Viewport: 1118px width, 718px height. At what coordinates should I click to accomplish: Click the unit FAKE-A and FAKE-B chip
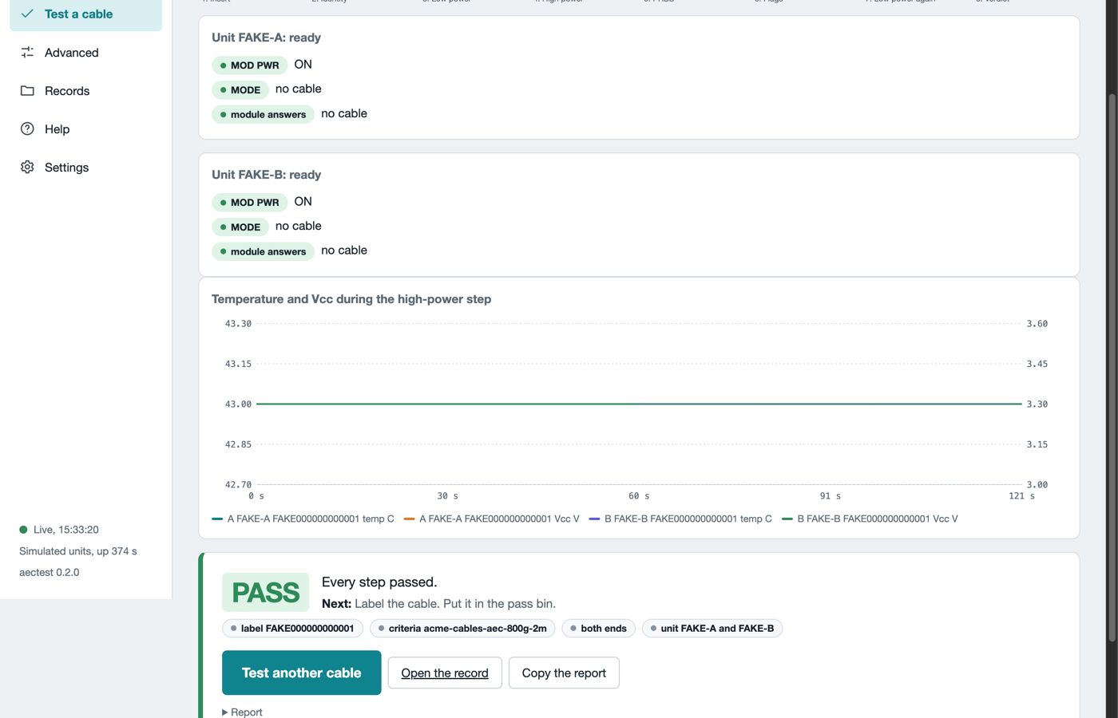pyautogui.click(x=712, y=628)
